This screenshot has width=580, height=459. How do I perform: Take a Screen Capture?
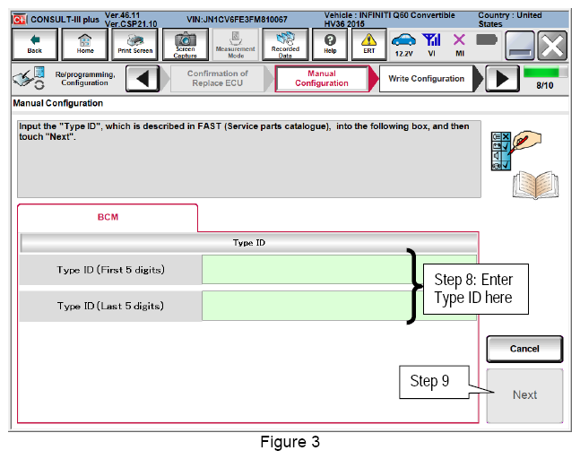[x=186, y=45]
